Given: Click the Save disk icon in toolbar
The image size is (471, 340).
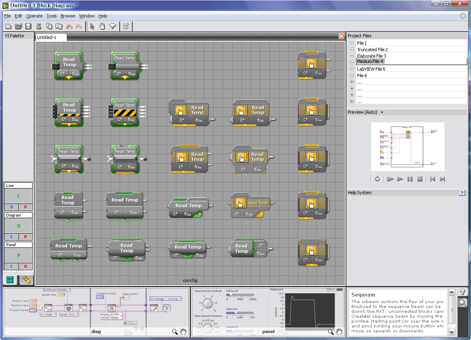Looking at the screenshot, I should click(28, 26).
